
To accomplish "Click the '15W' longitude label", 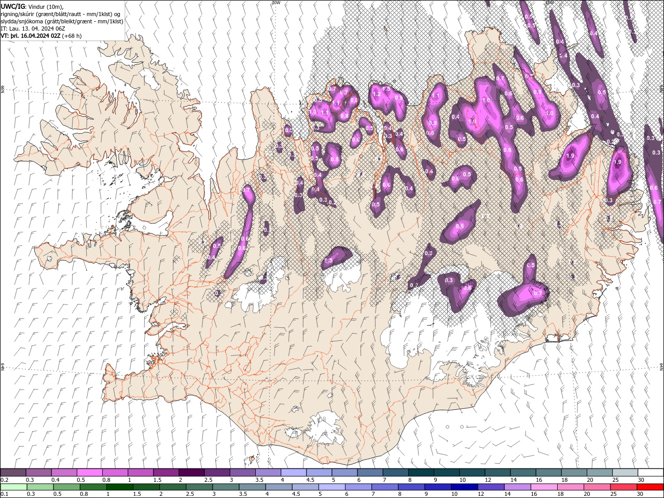I will pyautogui.click(x=549, y=3).
